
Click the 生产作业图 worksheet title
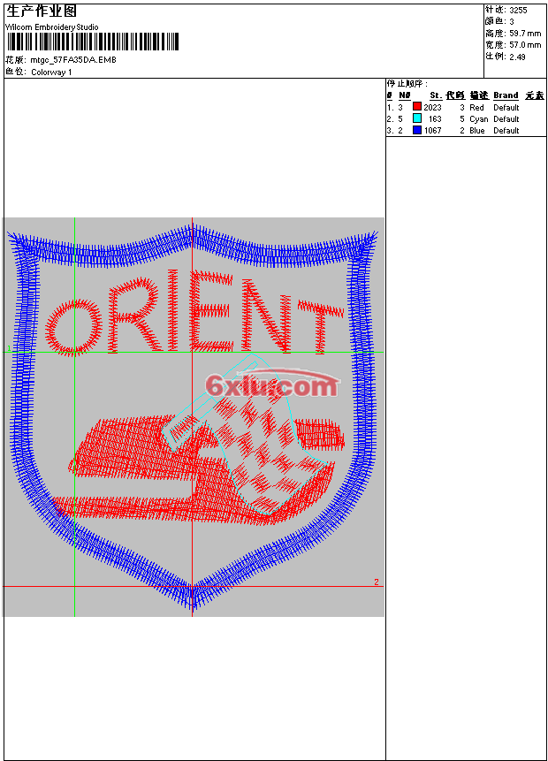(42, 11)
